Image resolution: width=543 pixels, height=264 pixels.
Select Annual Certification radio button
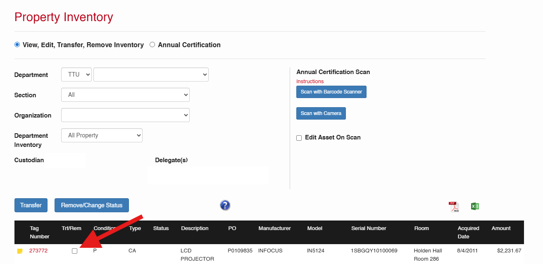pyautogui.click(x=152, y=45)
